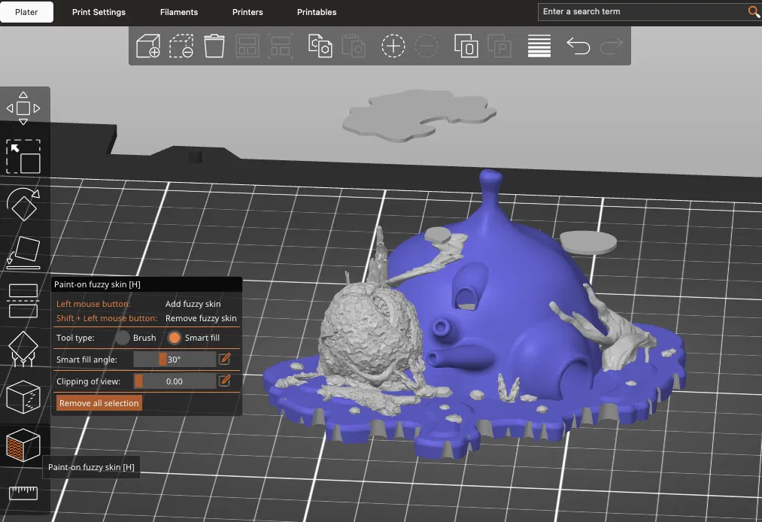This screenshot has height=522, width=762.
Task: Click the trash can Delete all icon
Action: coord(214,46)
